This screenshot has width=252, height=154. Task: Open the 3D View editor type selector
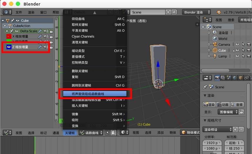[x=125, y=133]
